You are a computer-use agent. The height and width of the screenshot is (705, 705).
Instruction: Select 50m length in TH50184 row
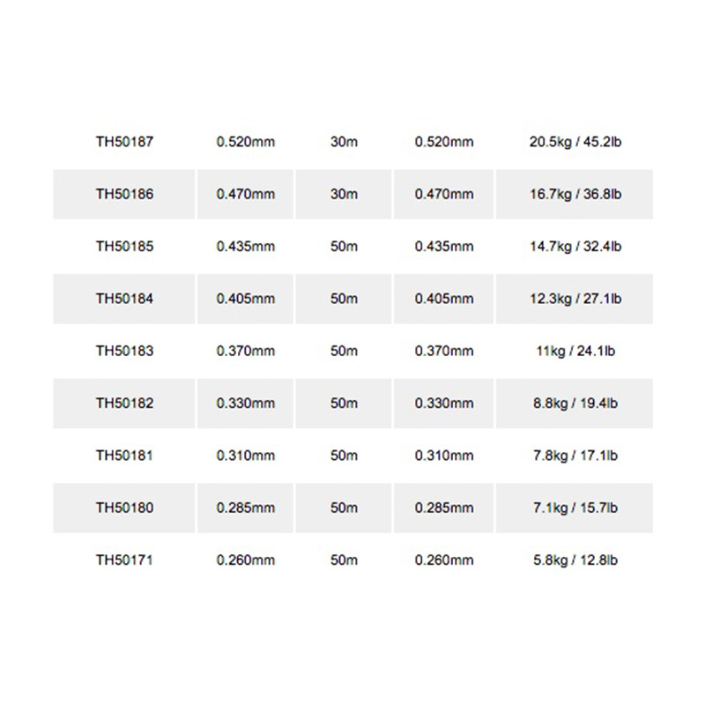click(344, 299)
